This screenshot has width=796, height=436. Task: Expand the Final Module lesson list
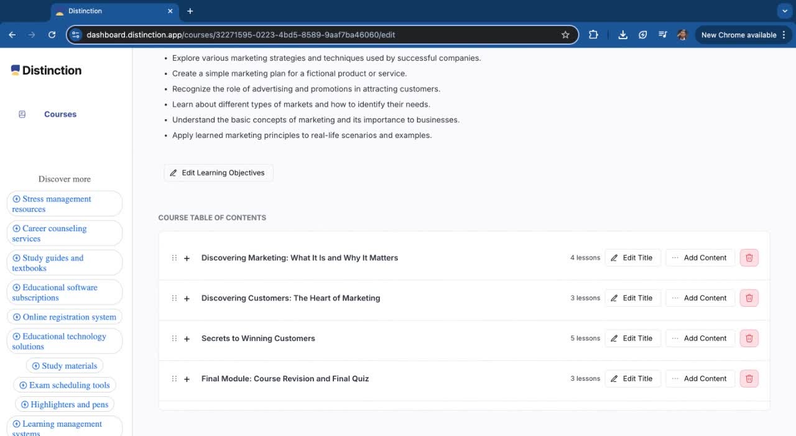pyautogui.click(x=187, y=379)
